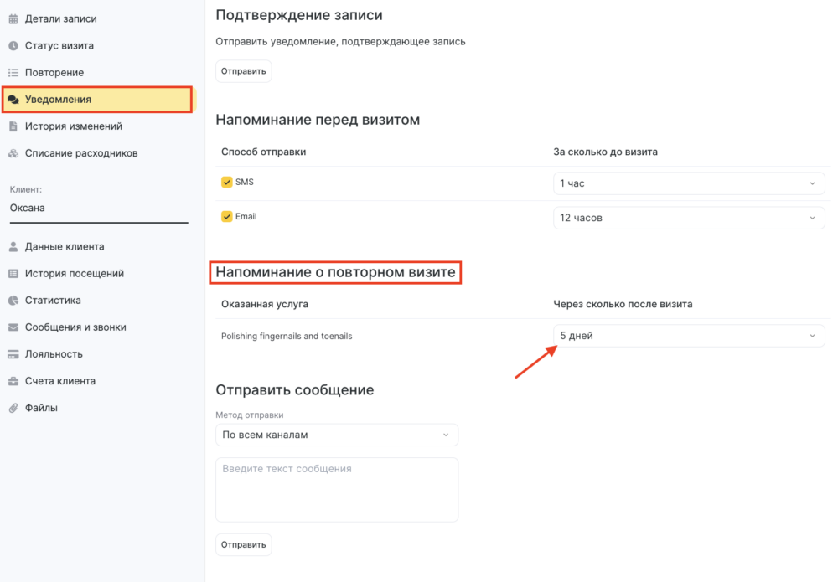Click Отправить under Подтверждение записи
The width and height of the screenshot is (838, 582).
243,71
